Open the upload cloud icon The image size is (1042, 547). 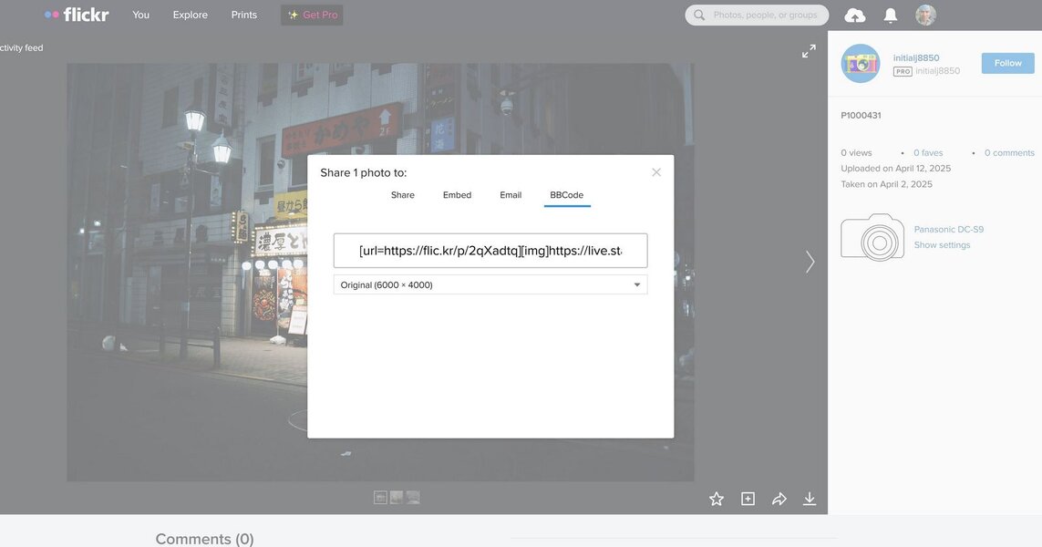[x=854, y=15]
